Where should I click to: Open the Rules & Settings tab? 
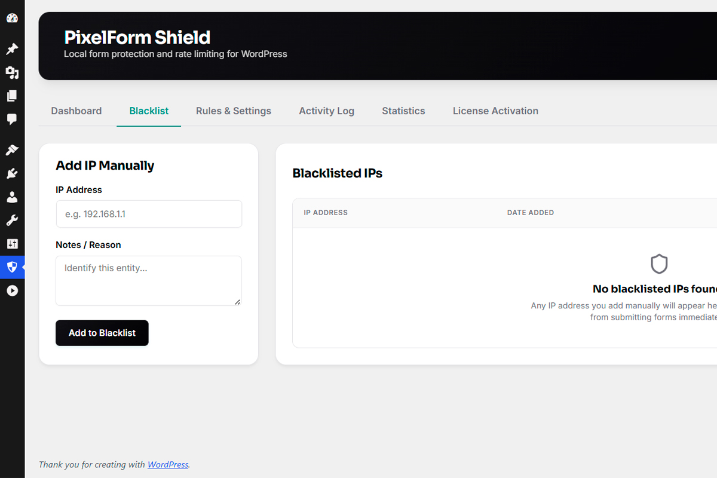(x=234, y=111)
